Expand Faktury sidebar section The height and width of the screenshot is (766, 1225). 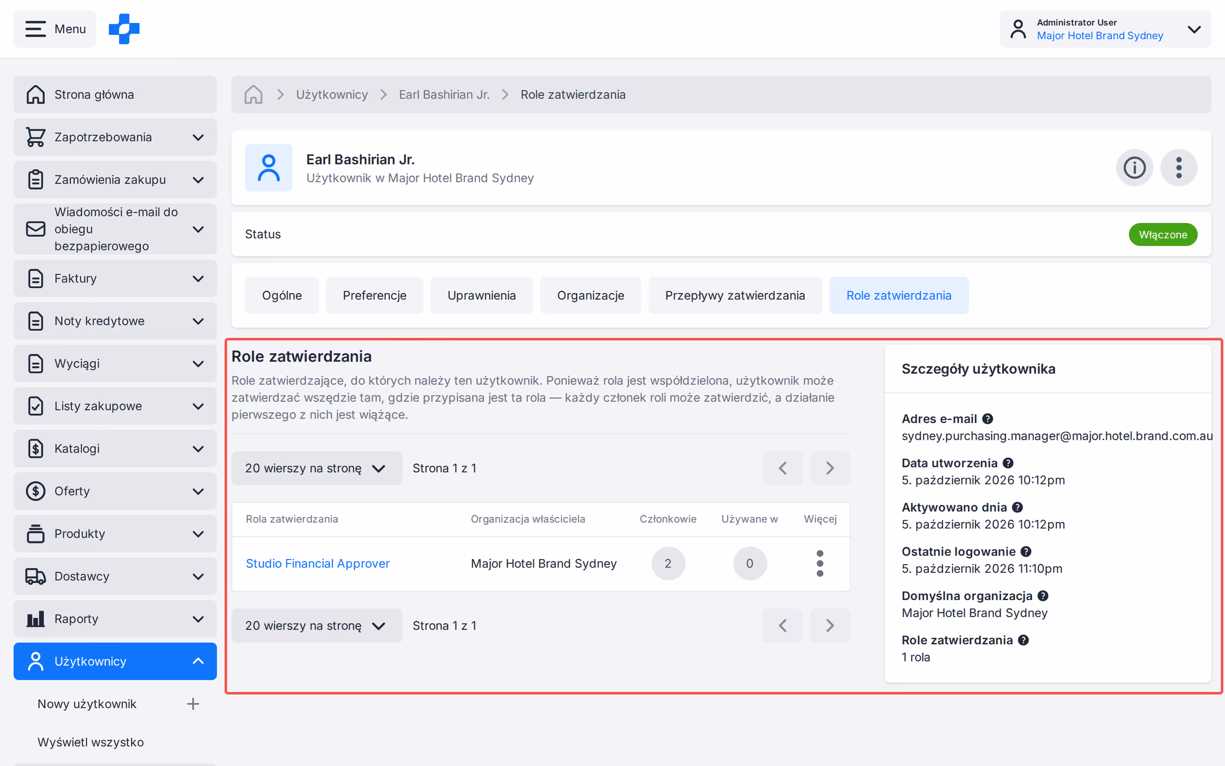pos(115,279)
